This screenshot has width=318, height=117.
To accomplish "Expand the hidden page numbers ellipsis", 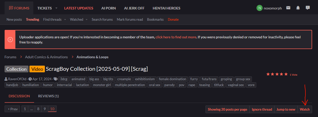I will point(32,109).
